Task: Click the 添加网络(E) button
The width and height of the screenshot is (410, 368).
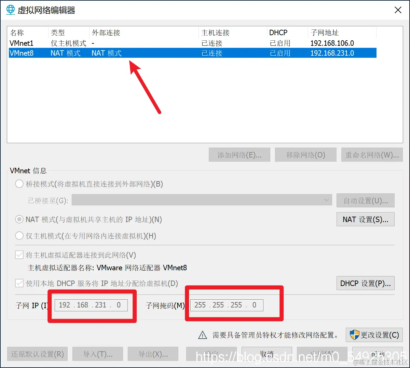Action: click(240, 155)
